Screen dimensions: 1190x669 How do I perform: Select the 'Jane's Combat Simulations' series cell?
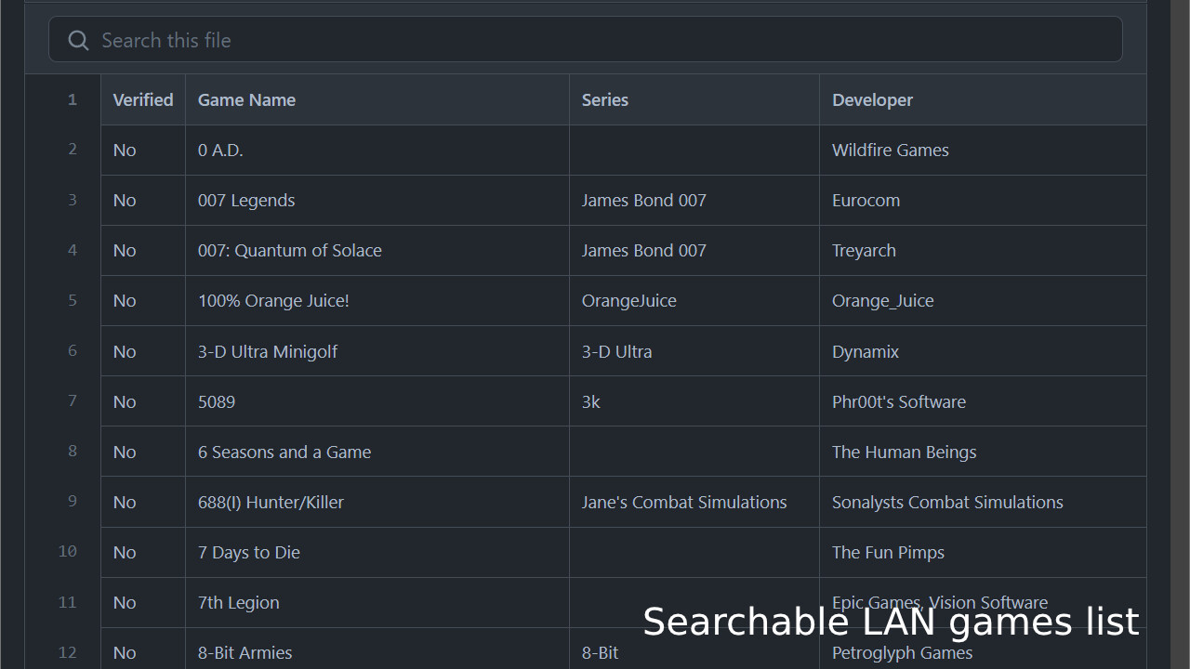[x=684, y=503]
